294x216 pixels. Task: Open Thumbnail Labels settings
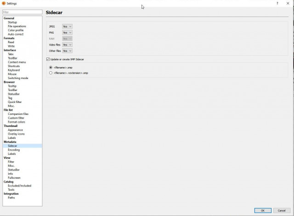pyautogui.click(x=12, y=138)
